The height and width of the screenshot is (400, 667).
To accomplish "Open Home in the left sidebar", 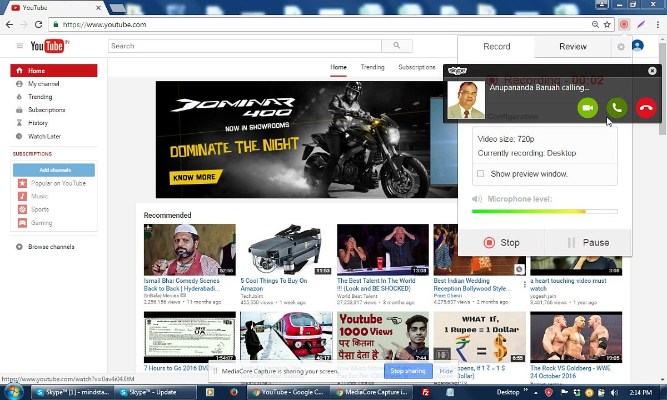I will pos(54,71).
